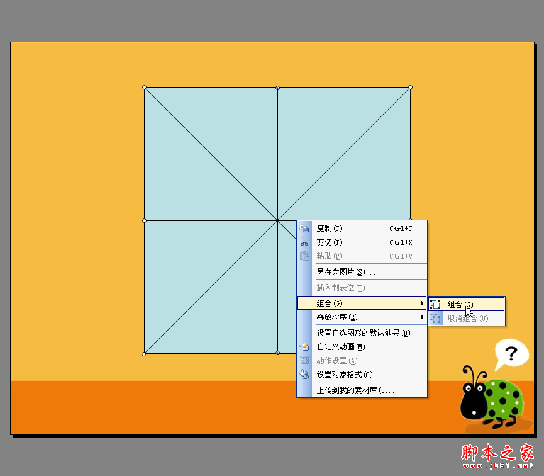
Task: Click 取消组合(U) in the submenu
Action: click(x=466, y=318)
